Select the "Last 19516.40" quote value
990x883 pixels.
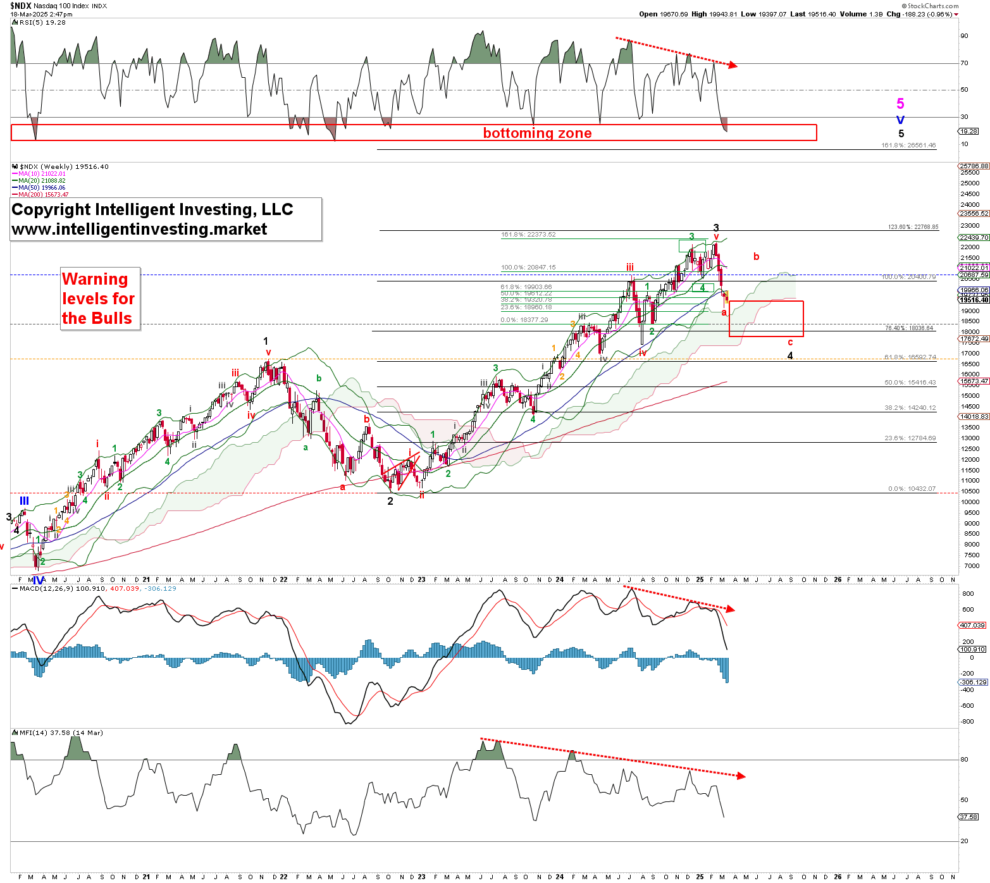(813, 14)
